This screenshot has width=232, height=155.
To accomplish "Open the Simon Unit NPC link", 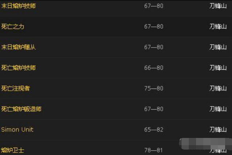I will 17,130.
